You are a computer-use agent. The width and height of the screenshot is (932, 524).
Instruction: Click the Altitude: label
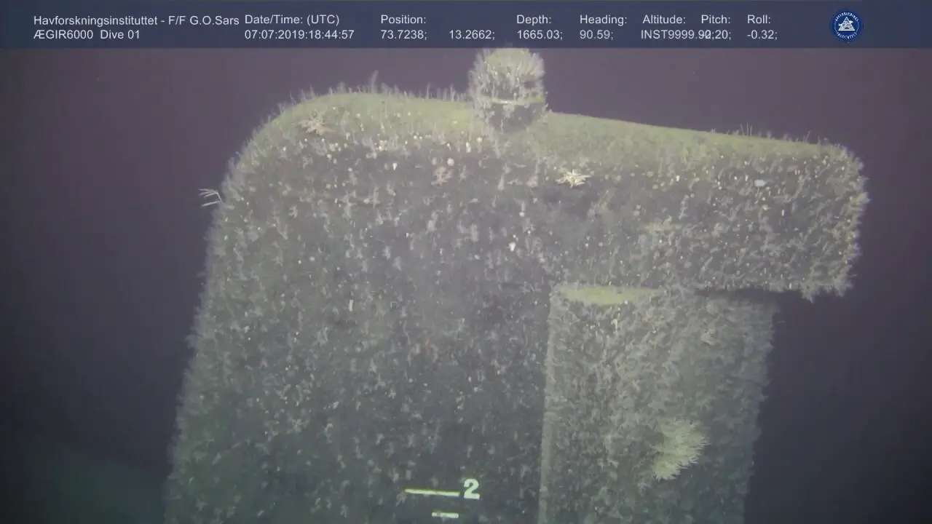663,20
